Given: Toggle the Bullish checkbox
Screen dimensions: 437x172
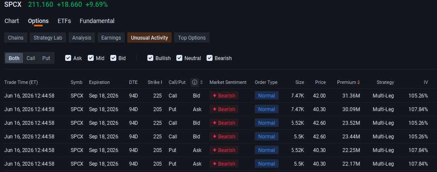Looking at the screenshot, I should click(150, 58).
